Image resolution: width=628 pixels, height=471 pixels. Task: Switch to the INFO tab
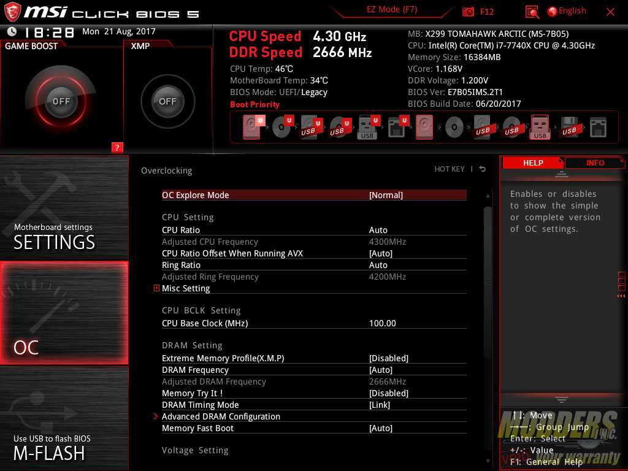click(x=595, y=163)
